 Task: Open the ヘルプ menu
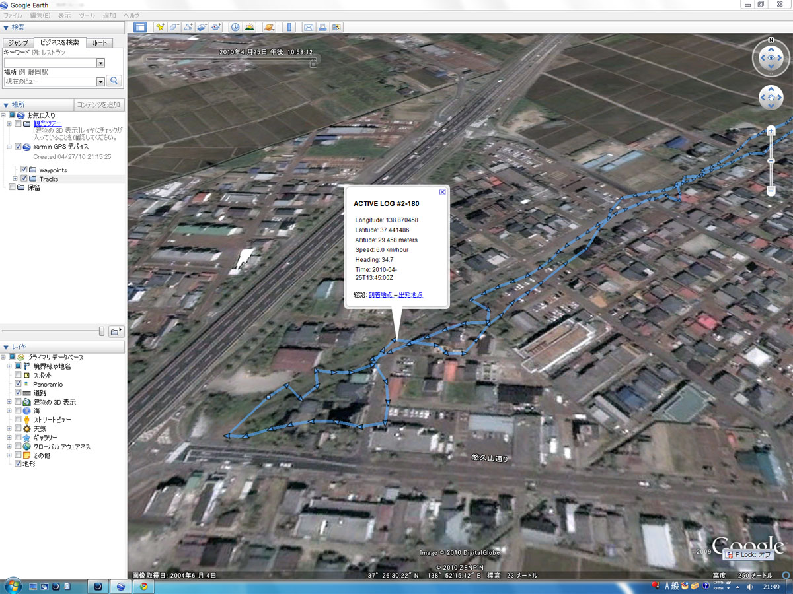pos(132,15)
